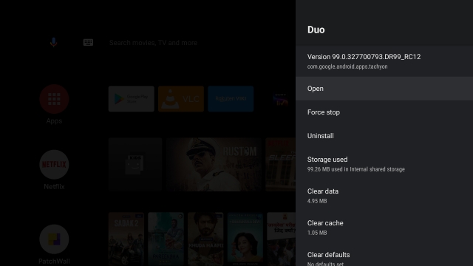Choose Force stop for Duo

coord(384,112)
